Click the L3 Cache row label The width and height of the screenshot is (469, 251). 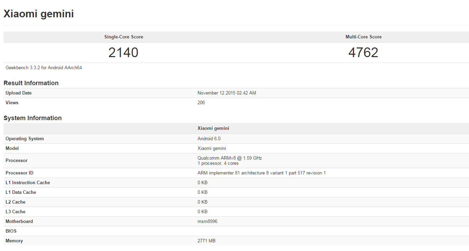15,212
